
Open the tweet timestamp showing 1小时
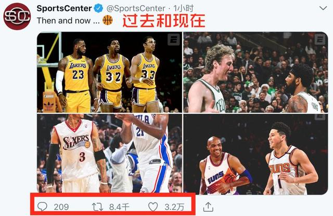click(184, 8)
